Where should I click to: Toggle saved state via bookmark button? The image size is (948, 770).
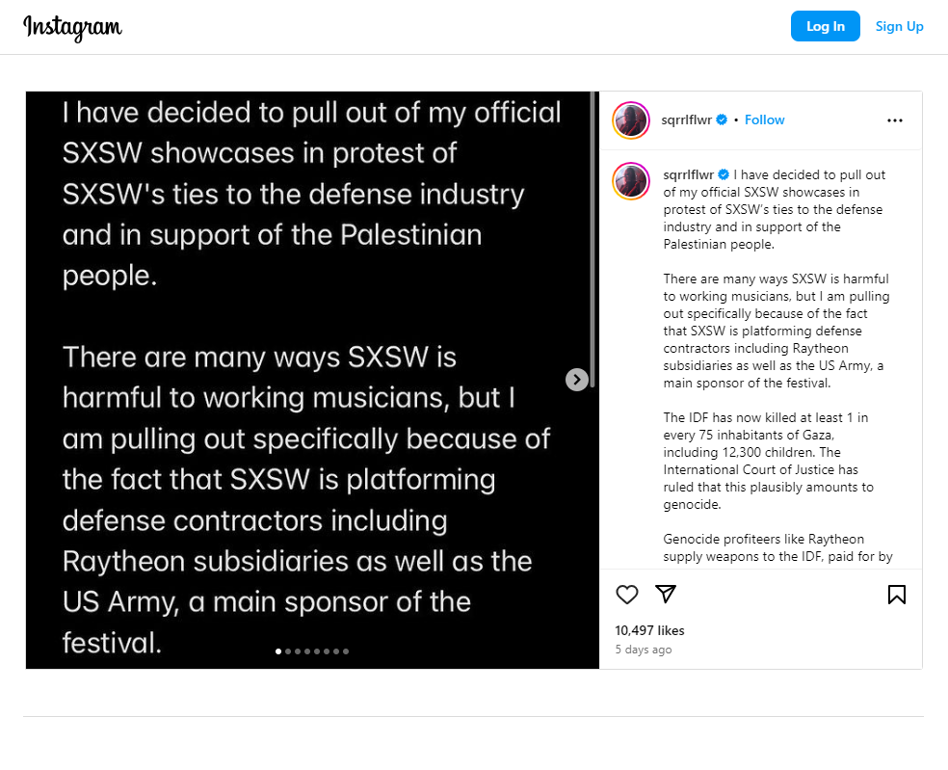pyautogui.click(x=896, y=595)
